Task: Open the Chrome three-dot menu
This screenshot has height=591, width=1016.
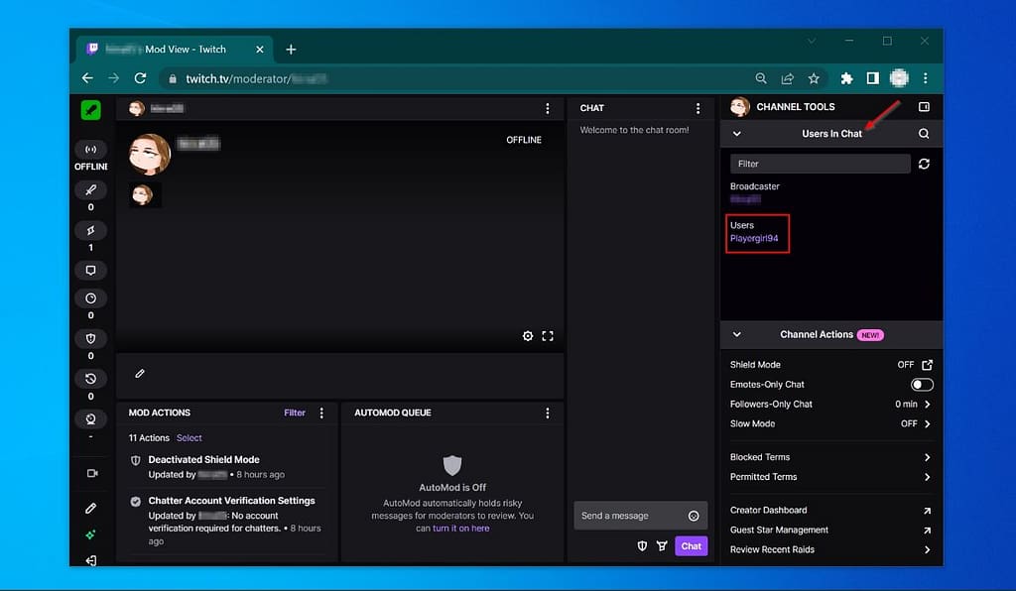Action: tap(926, 78)
